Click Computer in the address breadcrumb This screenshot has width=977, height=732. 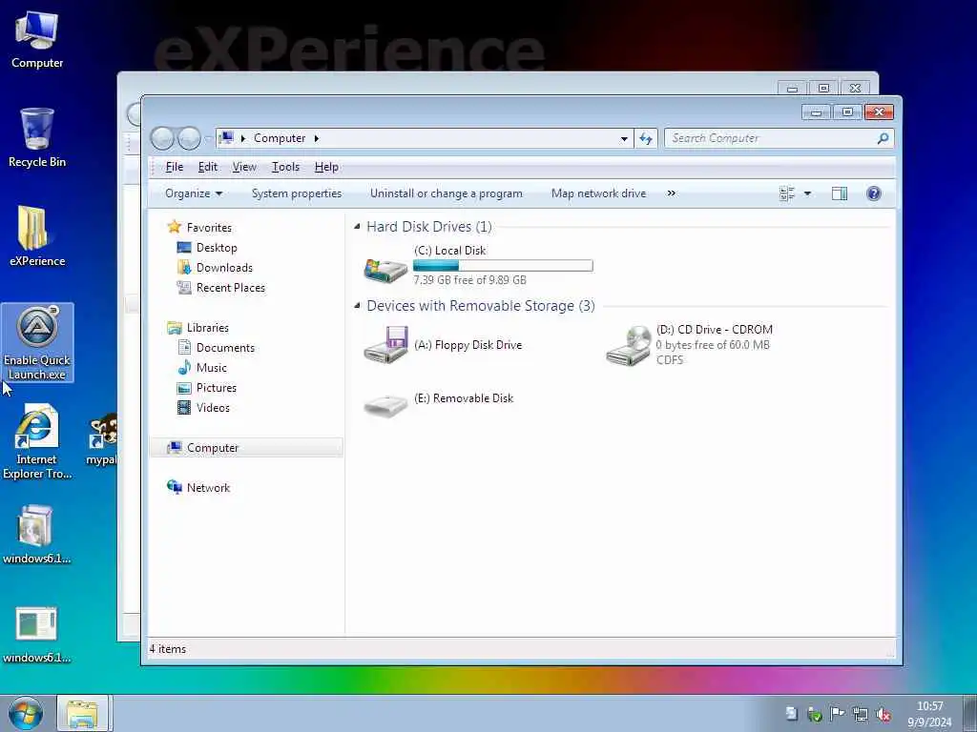[280, 138]
